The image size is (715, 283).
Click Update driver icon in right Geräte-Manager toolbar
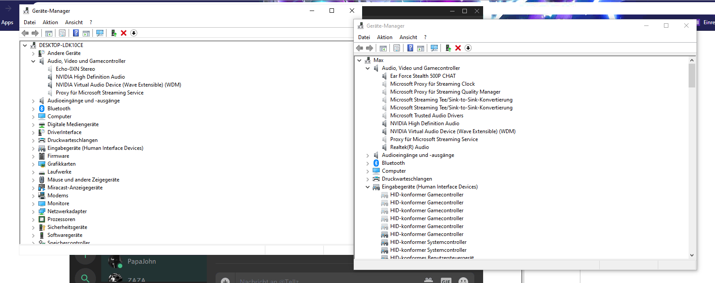point(448,48)
